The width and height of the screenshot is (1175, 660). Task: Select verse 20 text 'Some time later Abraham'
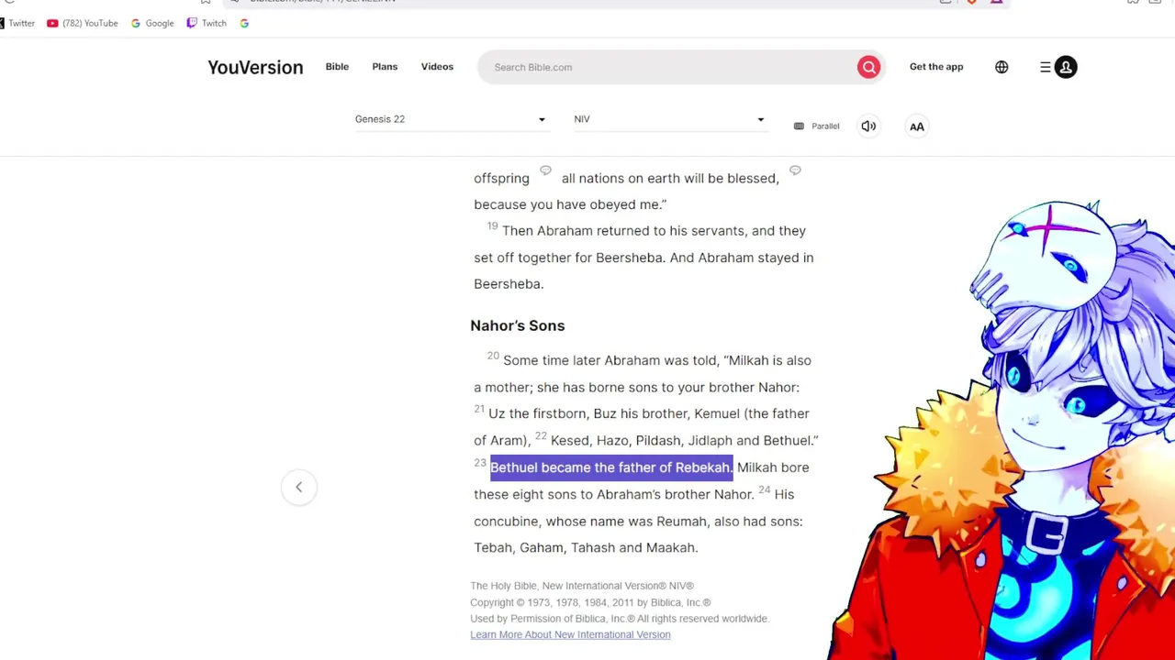(x=581, y=360)
